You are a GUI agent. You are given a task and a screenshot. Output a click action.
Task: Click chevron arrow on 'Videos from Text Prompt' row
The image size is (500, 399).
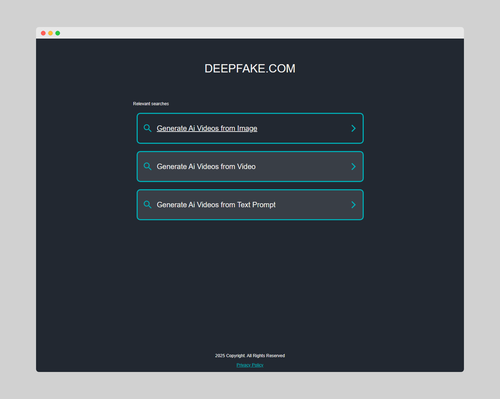[x=353, y=205]
